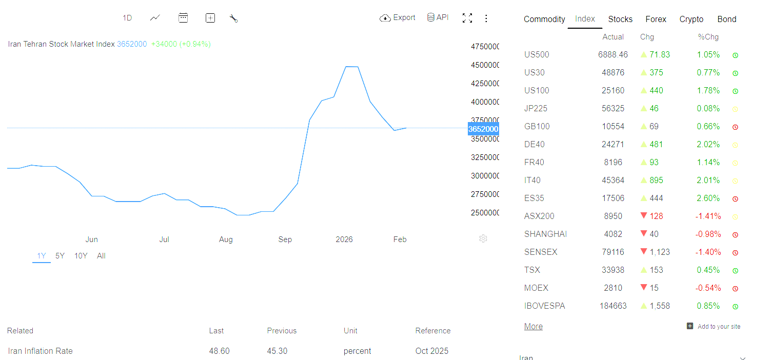The image size is (771, 360).
Task: Switch to the Crypto tab
Action: 691,19
